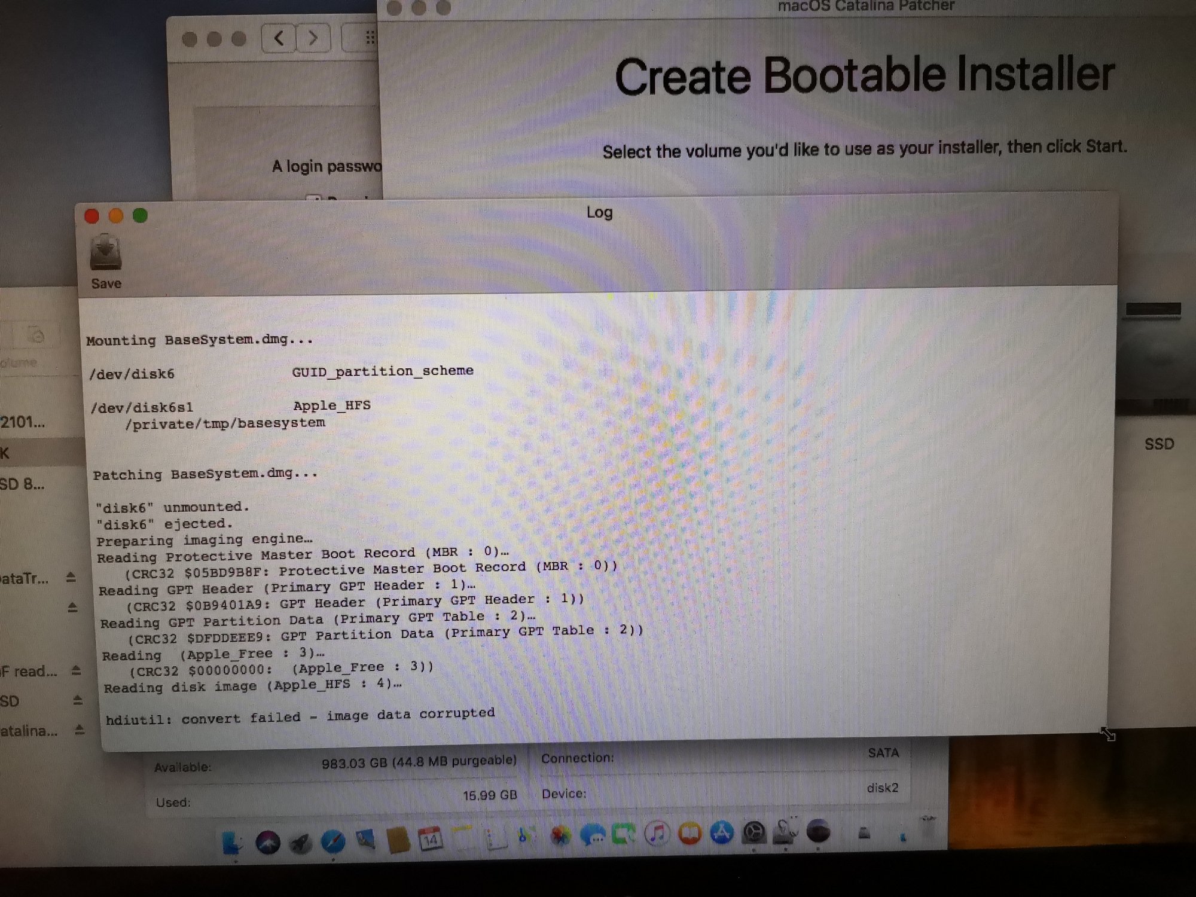This screenshot has width=1196, height=897.
Task: Launch Siri from the dock
Action: tap(267, 843)
